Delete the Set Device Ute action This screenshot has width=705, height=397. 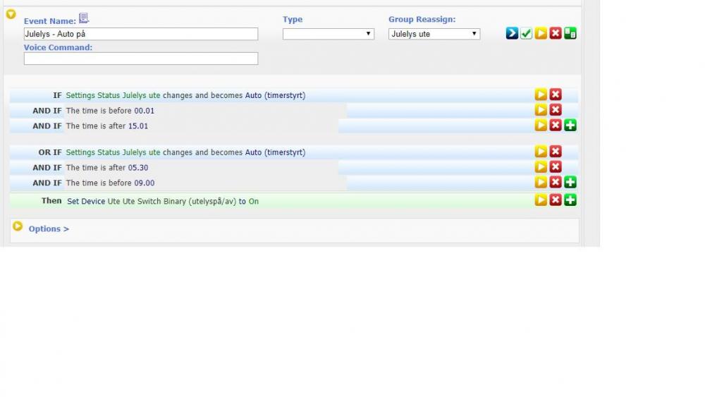[x=556, y=200]
